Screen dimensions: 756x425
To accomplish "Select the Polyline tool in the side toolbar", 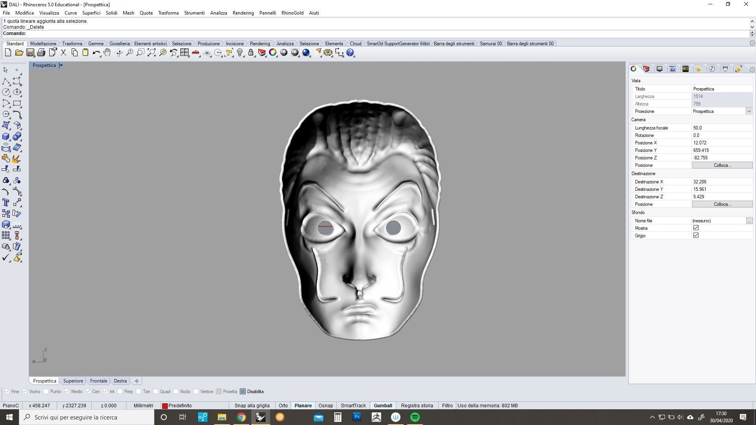I will pos(6,81).
